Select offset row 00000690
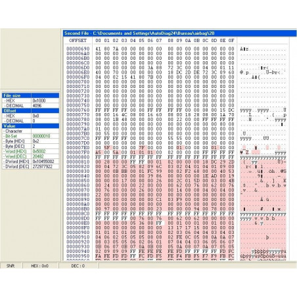 click(78, 49)
